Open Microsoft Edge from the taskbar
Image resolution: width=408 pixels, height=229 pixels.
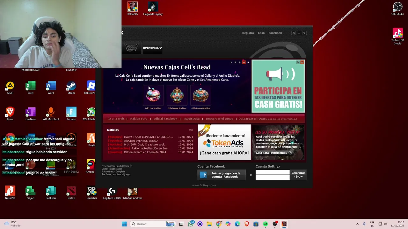click(237, 224)
